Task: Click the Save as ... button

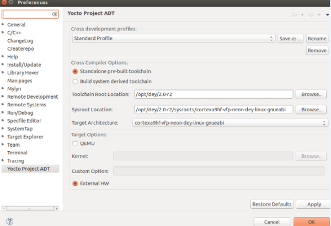Action: (291, 39)
